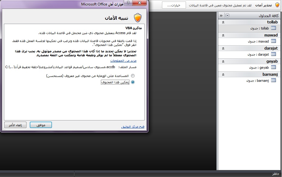Collapse the geyab group
The width and height of the screenshot is (282, 177).
pos(223,61)
